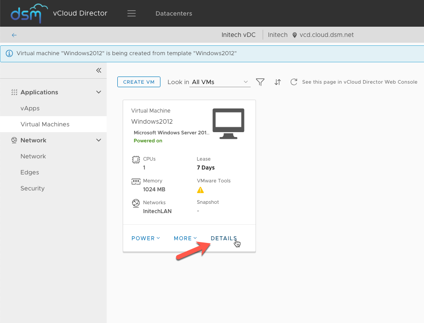Open See this page in vCloud Director Web Console

tap(360, 82)
